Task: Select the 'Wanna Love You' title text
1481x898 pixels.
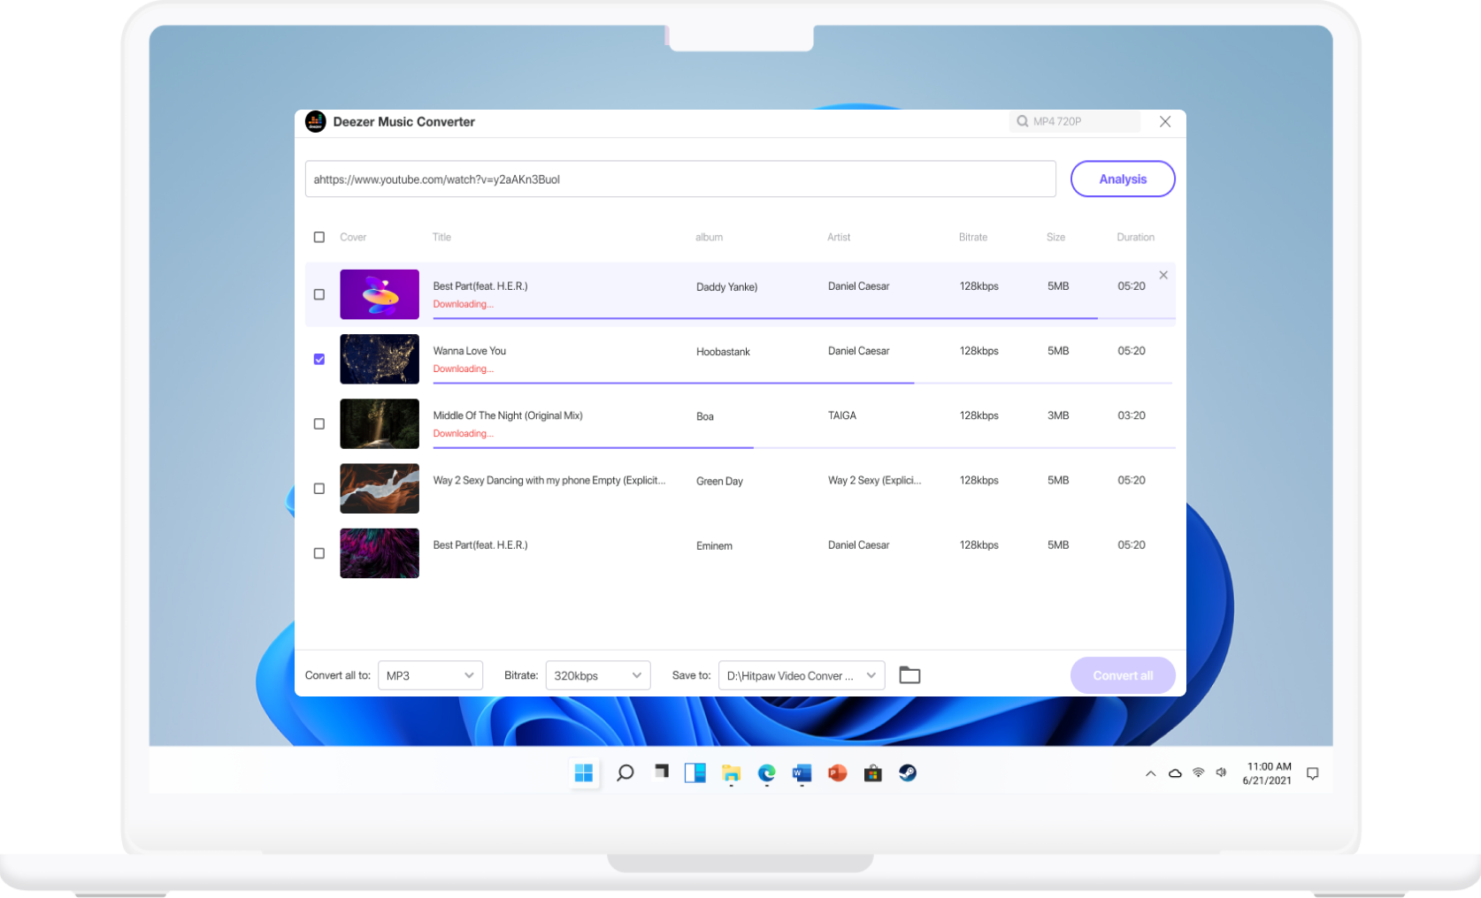Action: click(470, 351)
